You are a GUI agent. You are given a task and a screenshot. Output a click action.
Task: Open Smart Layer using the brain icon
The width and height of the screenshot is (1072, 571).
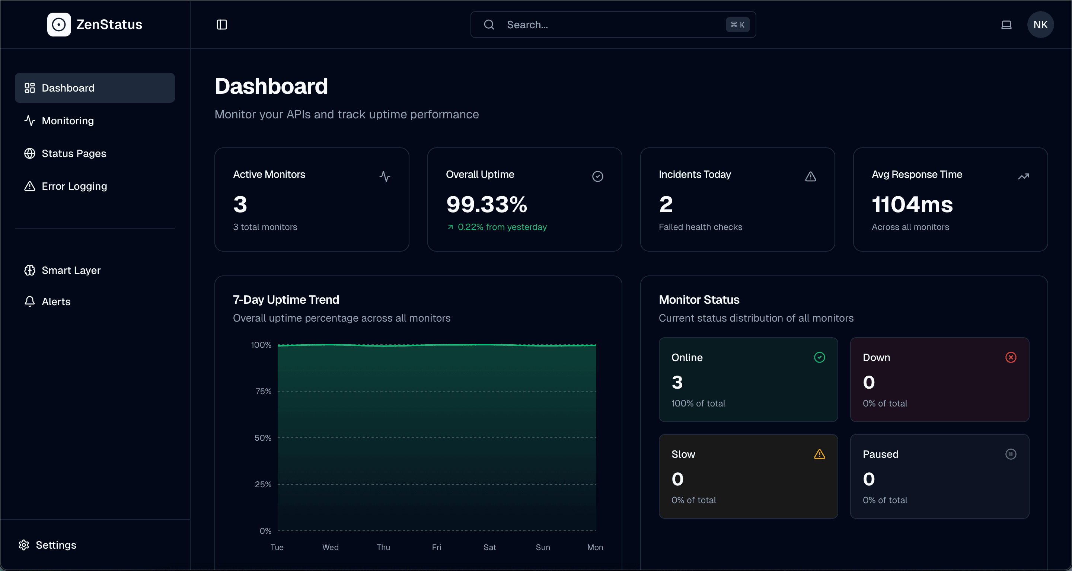(29, 270)
